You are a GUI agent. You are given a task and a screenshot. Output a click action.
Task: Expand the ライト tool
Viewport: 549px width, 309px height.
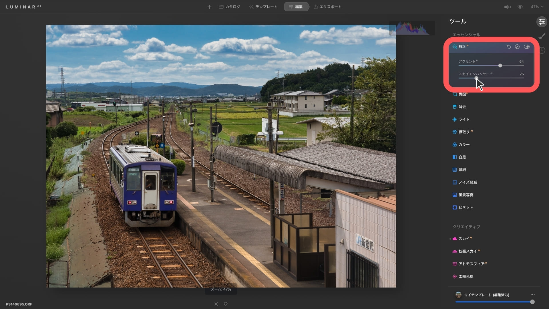464,119
